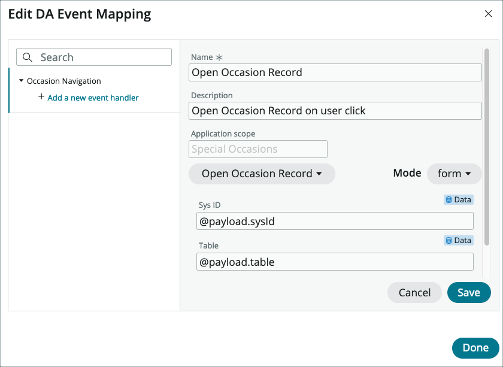503x367 pixels.
Task: Cancel the event mapping changes
Action: [414, 293]
